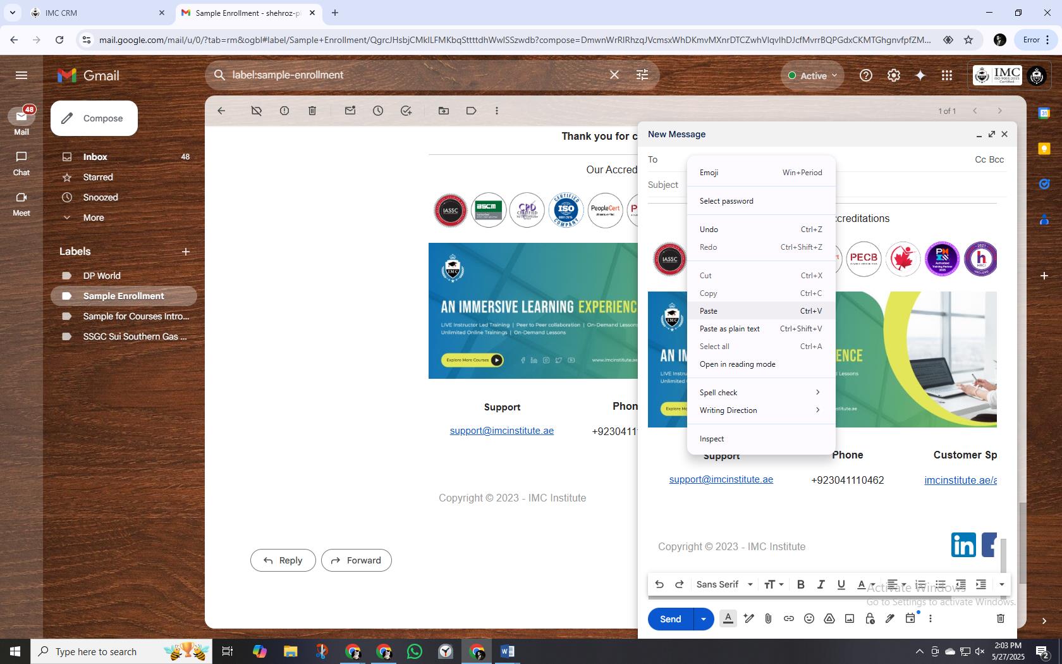Insert signature with pen icon
The width and height of the screenshot is (1062, 664).
pyautogui.click(x=890, y=618)
